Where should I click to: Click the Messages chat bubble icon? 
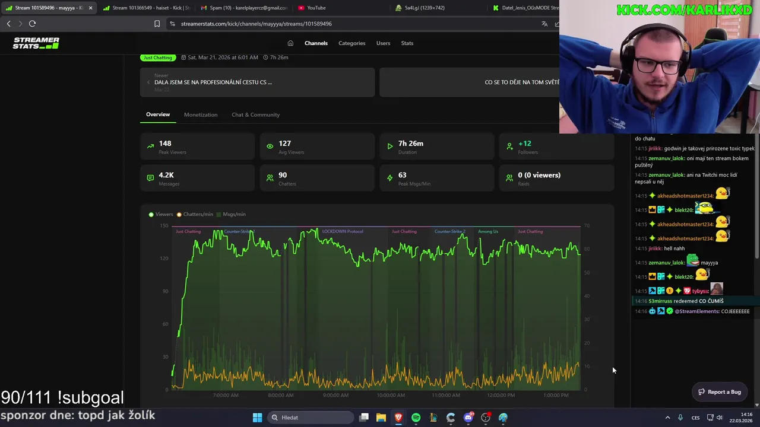(x=150, y=177)
